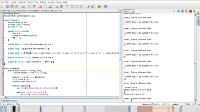Click the console scrollbar up arrow
The width and height of the screenshot is (200, 112).
pos(195,15)
